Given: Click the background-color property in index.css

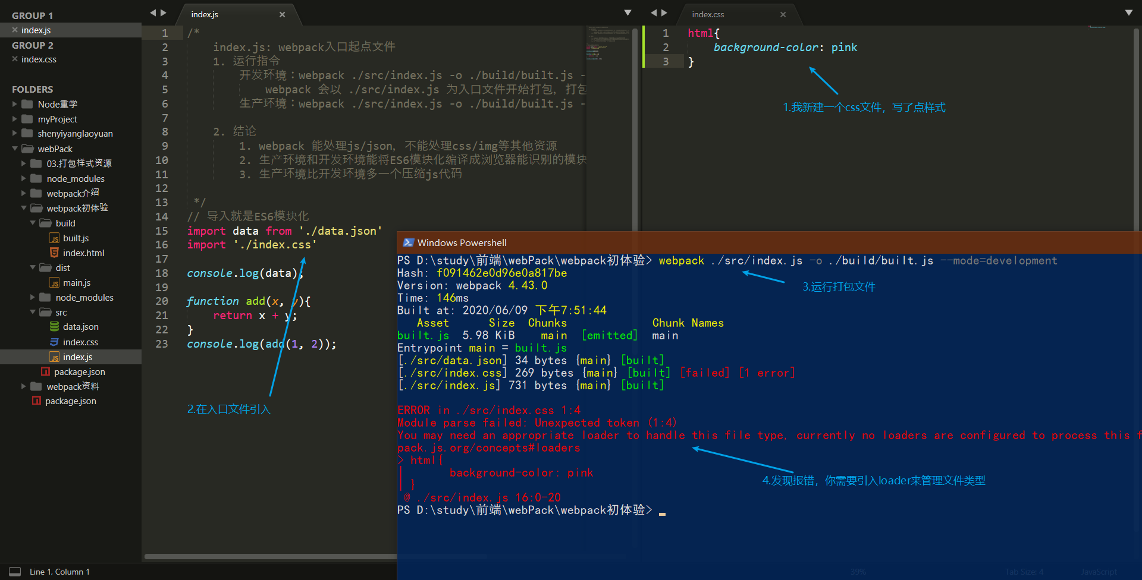Looking at the screenshot, I should click(766, 47).
